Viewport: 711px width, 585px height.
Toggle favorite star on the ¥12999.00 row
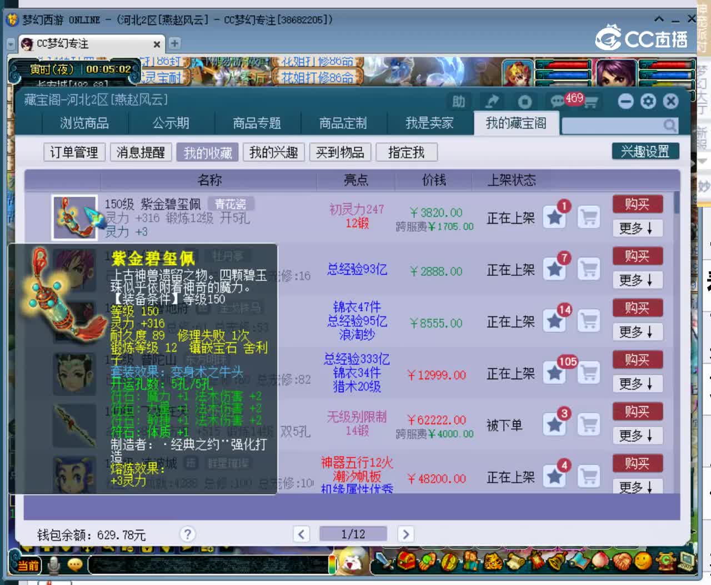click(x=554, y=373)
